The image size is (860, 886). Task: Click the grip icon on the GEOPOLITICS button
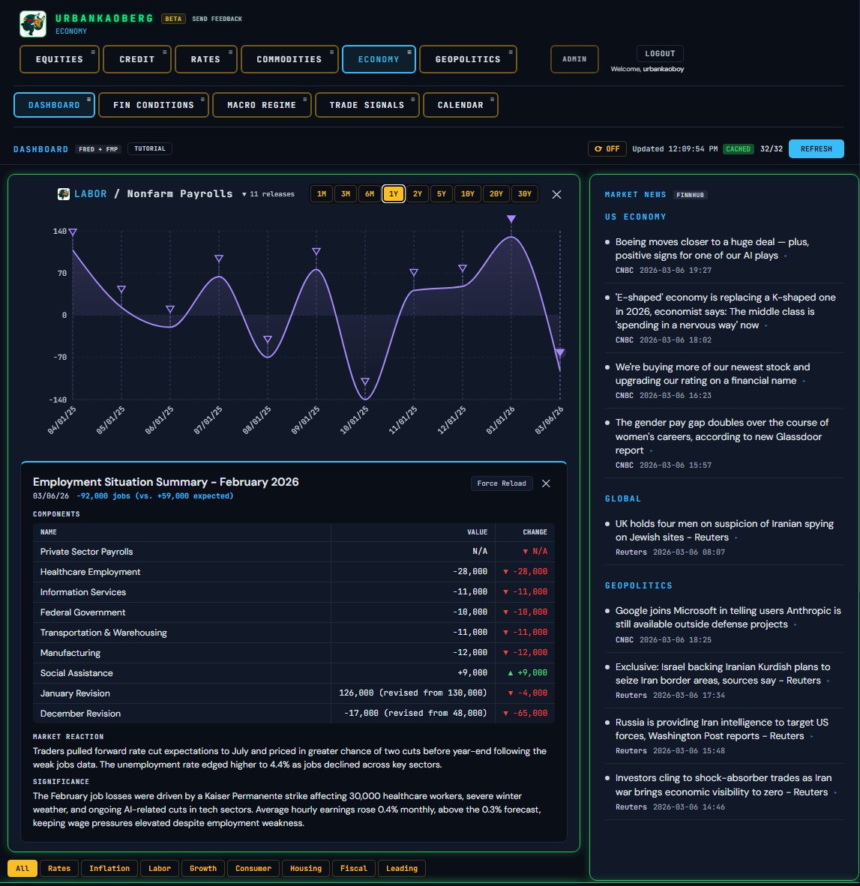pyautogui.click(x=511, y=52)
